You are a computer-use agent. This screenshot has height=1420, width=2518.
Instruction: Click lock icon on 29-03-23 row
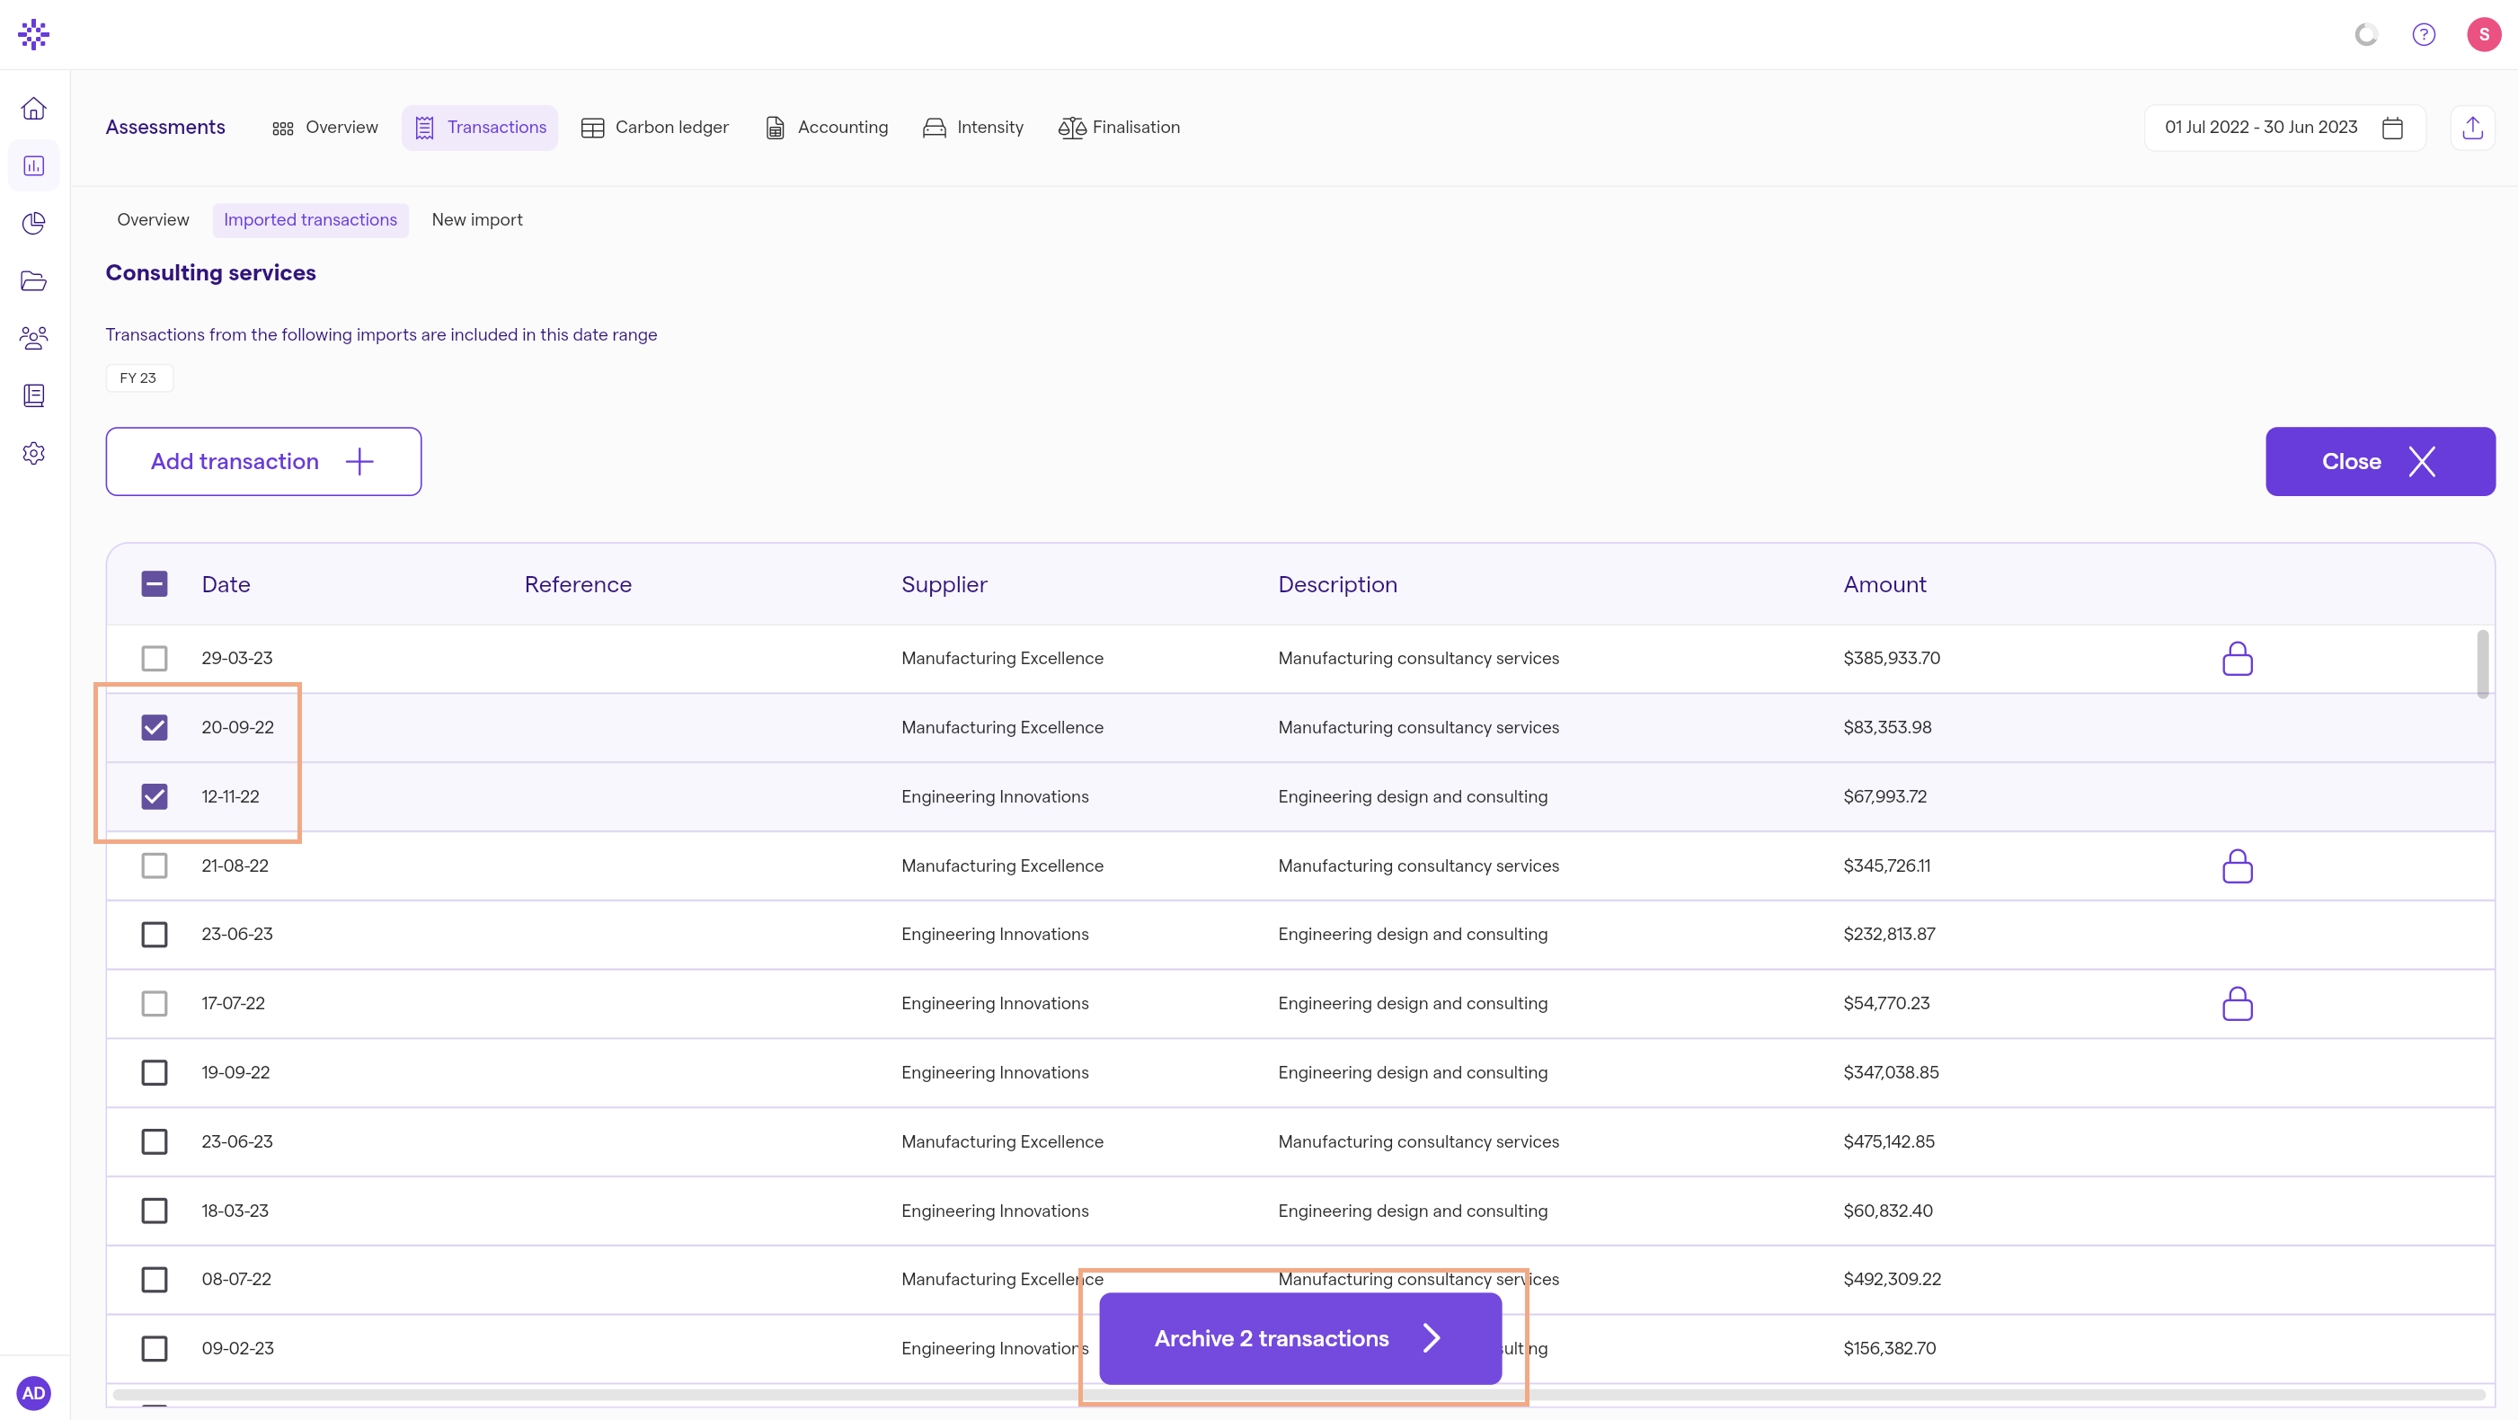click(x=2238, y=659)
